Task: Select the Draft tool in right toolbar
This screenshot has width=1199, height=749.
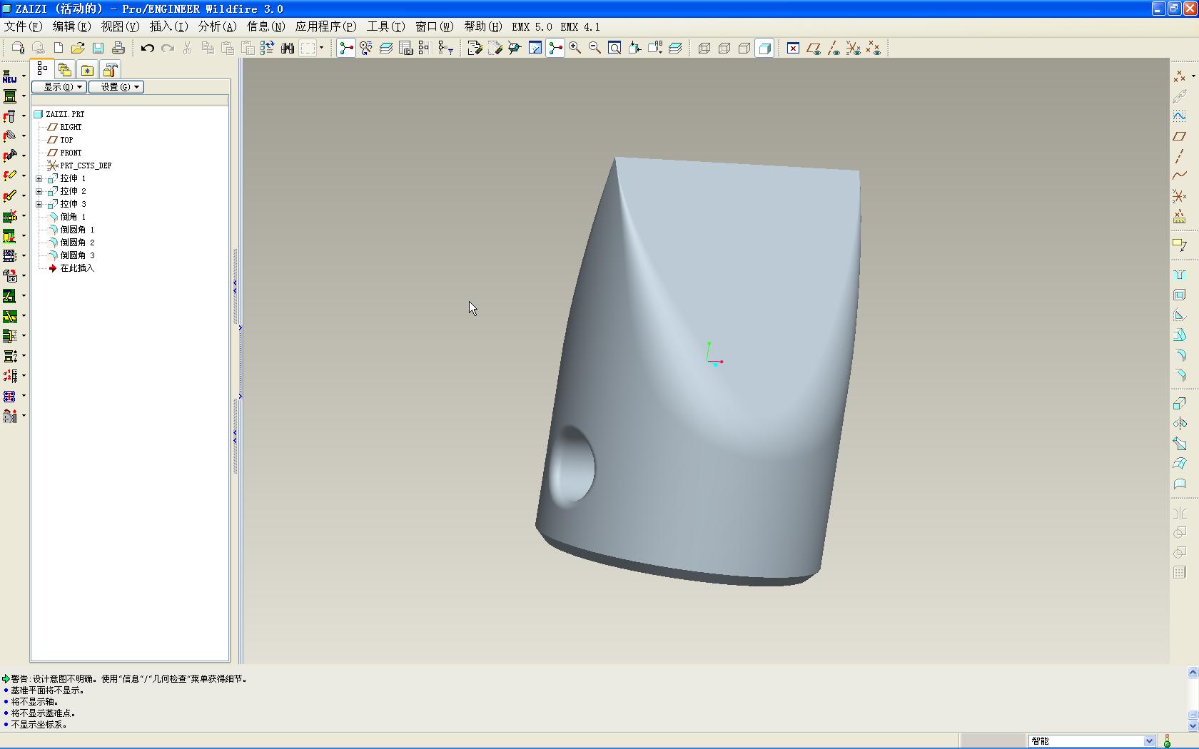Action: tap(1180, 335)
